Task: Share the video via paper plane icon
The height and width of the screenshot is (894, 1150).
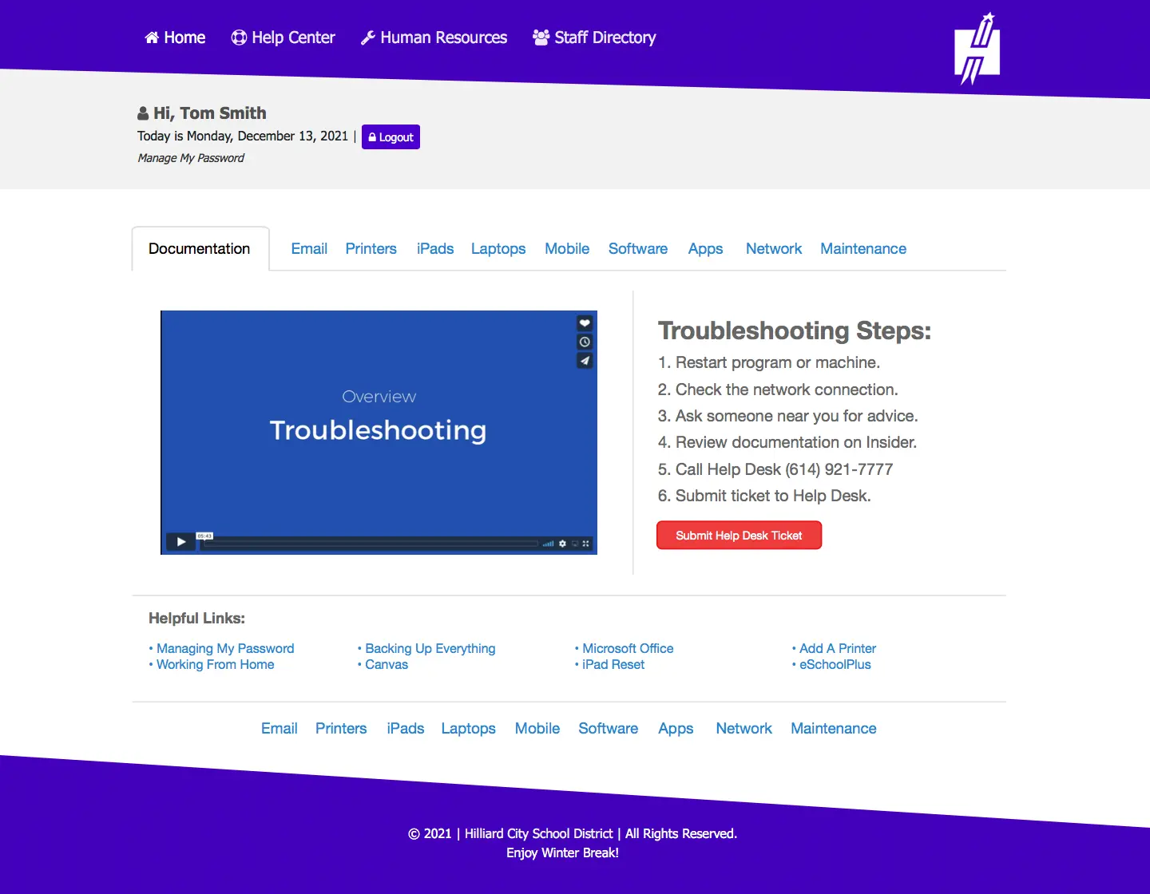Action: (585, 361)
